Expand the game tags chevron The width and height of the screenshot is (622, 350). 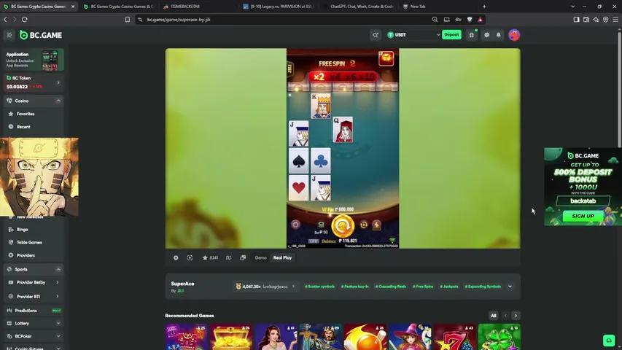[510, 287]
